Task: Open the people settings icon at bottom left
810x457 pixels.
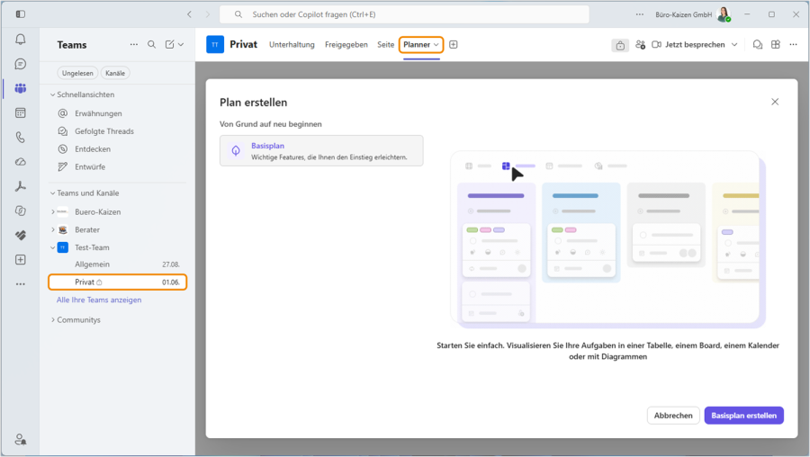Action: pyautogui.click(x=21, y=439)
